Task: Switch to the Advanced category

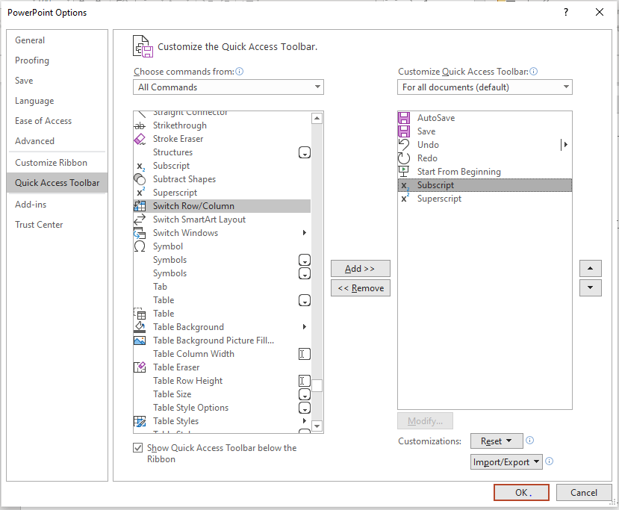Action: [34, 140]
